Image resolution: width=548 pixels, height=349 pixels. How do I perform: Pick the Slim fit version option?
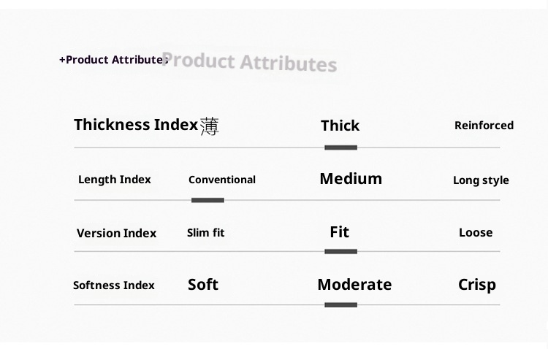click(206, 233)
